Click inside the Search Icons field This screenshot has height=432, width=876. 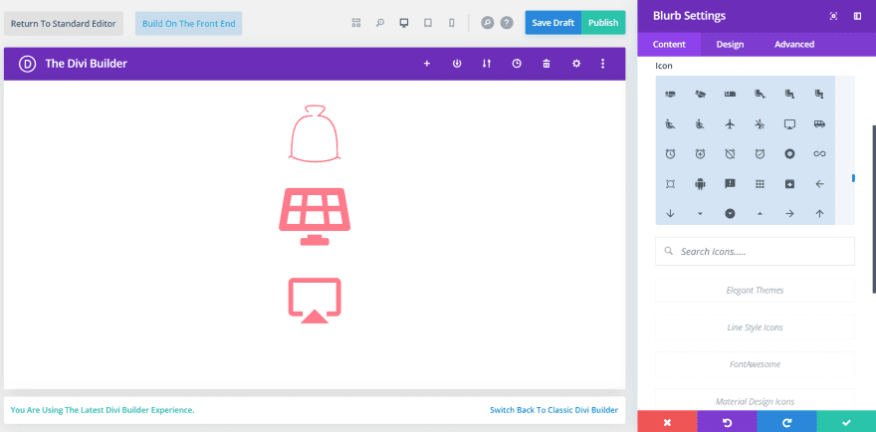pos(755,252)
